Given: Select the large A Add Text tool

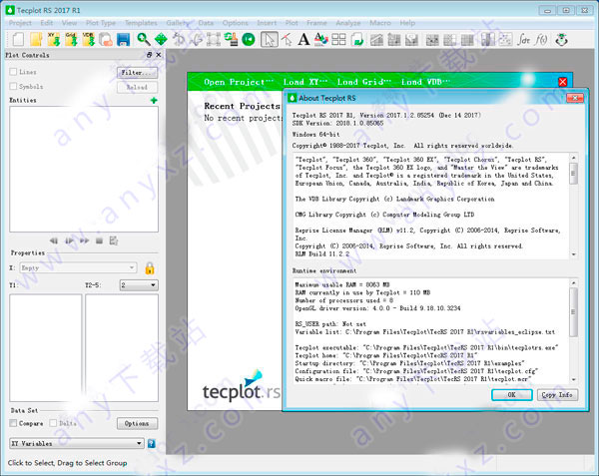Looking at the screenshot, I should click(303, 39).
